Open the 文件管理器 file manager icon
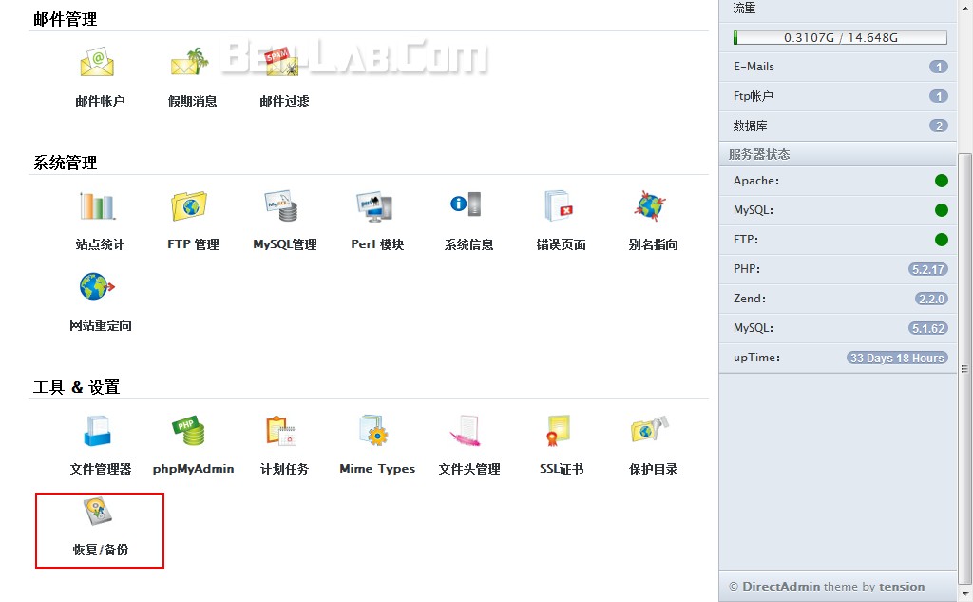 pyautogui.click(x=98, y=431)
